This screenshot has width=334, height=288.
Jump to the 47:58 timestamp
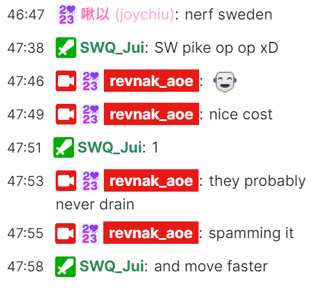(x=25, y=267)
